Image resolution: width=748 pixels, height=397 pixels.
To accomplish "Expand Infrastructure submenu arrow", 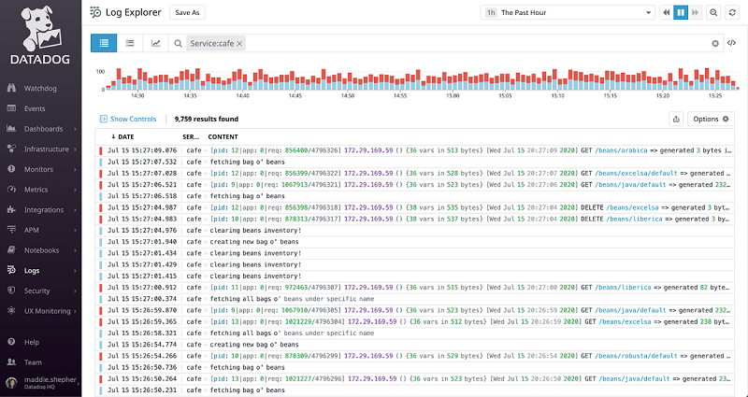I will point(76,149).
